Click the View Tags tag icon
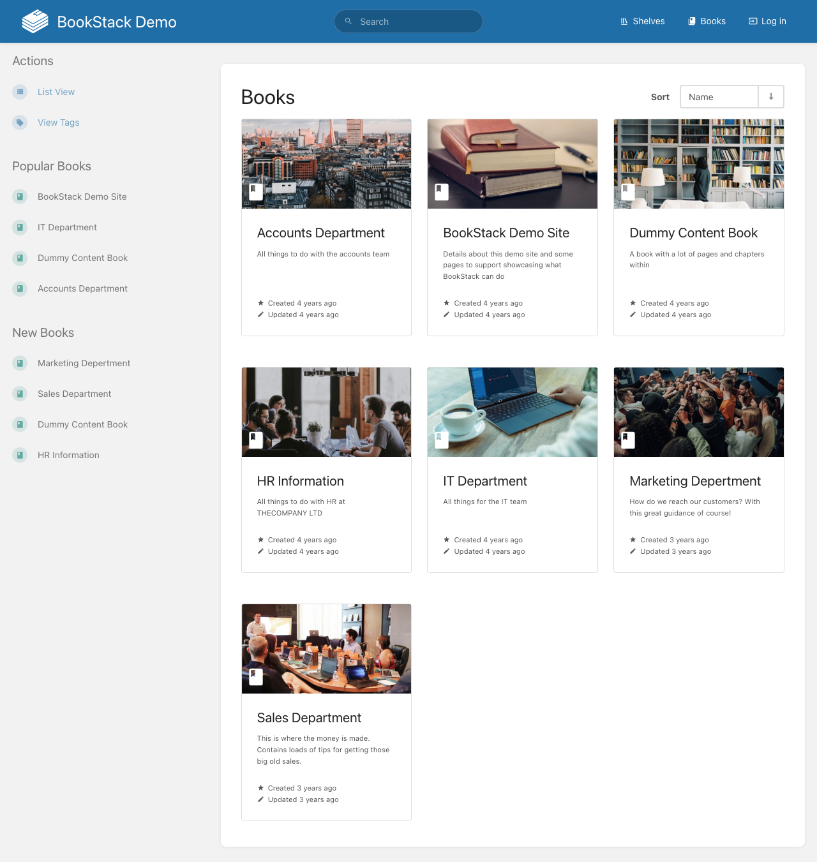Screen dimensions: 817x862 click(20, 123)
